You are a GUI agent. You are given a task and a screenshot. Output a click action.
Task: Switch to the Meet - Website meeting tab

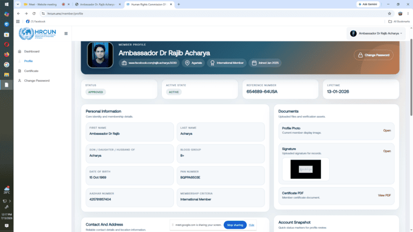42,4
